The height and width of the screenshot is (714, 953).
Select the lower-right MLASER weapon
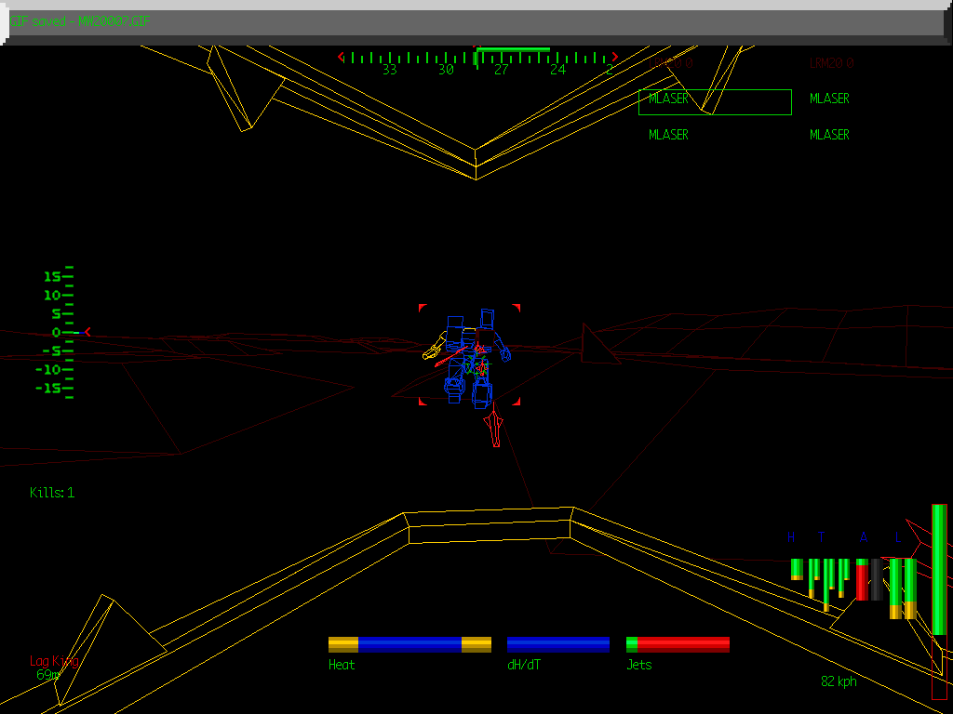(828, 134)
